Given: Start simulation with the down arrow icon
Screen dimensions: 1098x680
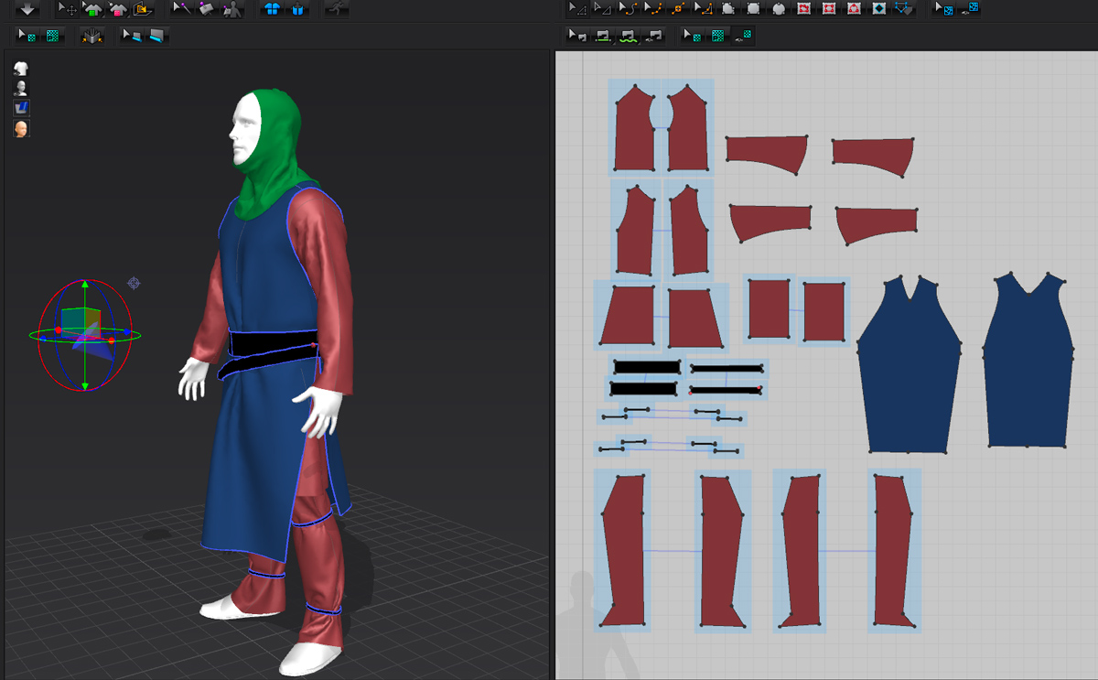Looking at the screenshot, I should point(27,9).
